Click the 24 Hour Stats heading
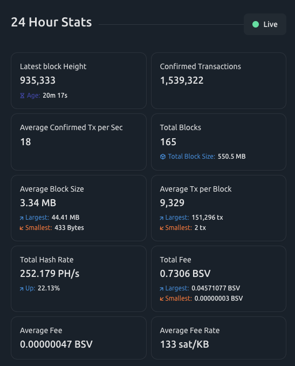The width and height of the screenshot is (295, 366). point(51,22)
